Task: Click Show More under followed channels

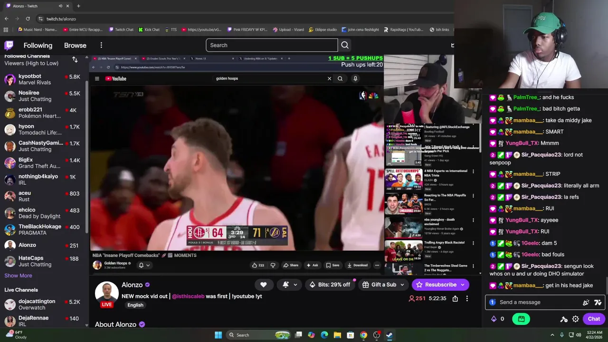Action: click(18, 275)
